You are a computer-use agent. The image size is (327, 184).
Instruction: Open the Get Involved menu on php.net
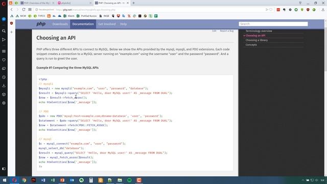pyautogui.click(x=107, y=24)
